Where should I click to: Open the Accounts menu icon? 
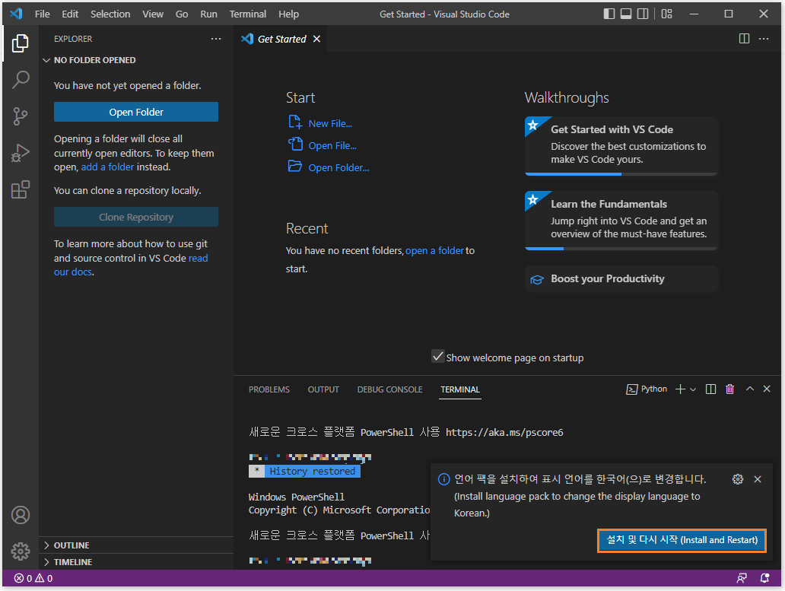click(21, 515)
